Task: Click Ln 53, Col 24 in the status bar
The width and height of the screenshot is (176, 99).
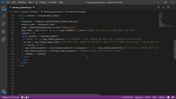Action: [127, 97]
